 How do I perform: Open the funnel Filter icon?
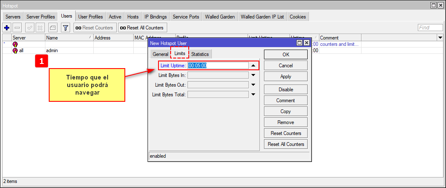click(65, 28)
